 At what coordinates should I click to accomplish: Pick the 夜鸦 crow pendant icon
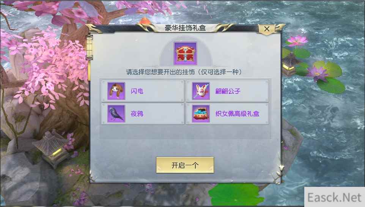tap(116, 114)
